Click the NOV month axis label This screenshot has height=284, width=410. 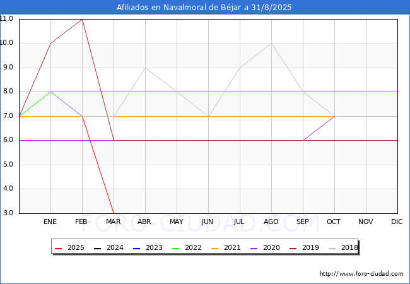[366, 222]
